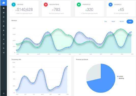Click the green MAY peak point on Revenue chart
This screenshot has height=96, width=136.
(x=58, y=29)
